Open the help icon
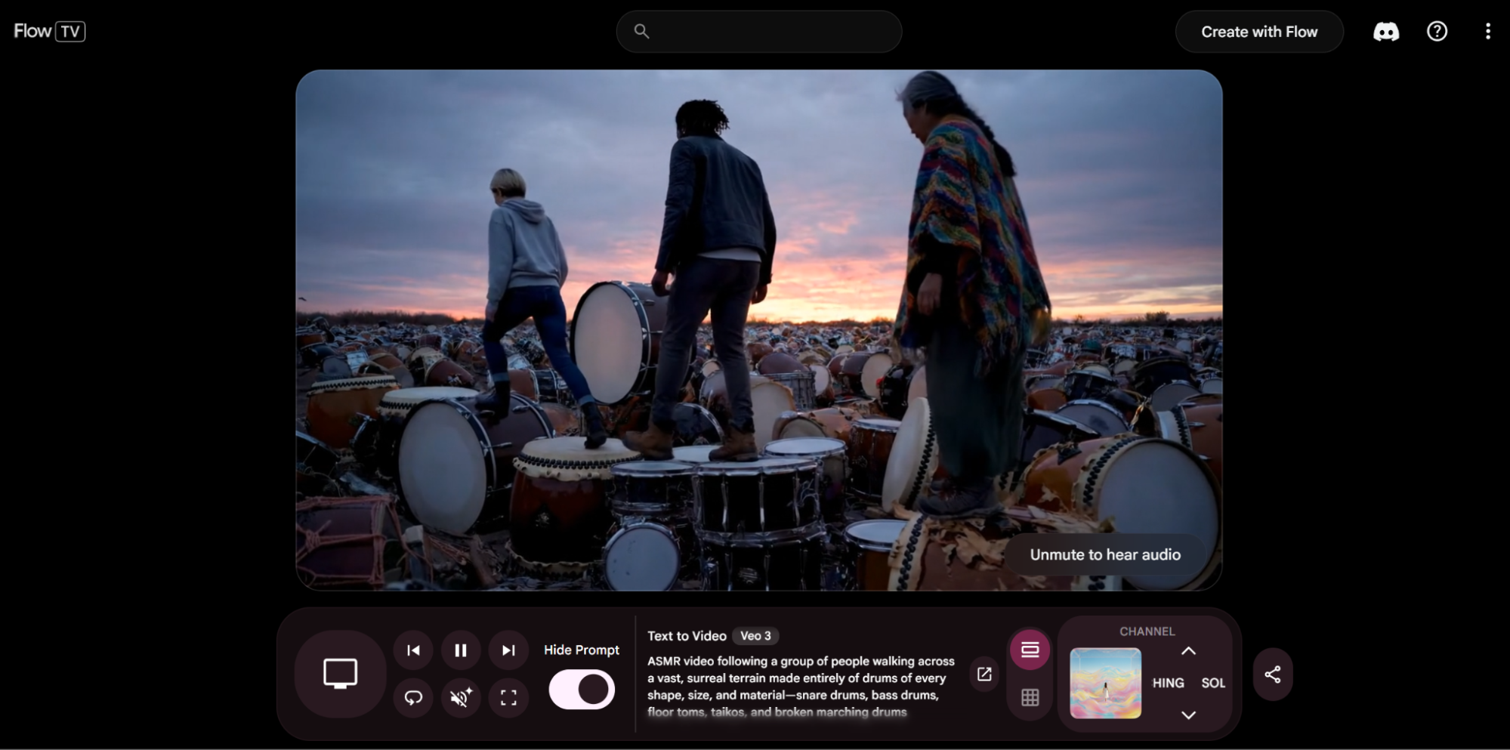This screenshot has width=1510, height=750. 1437,32
